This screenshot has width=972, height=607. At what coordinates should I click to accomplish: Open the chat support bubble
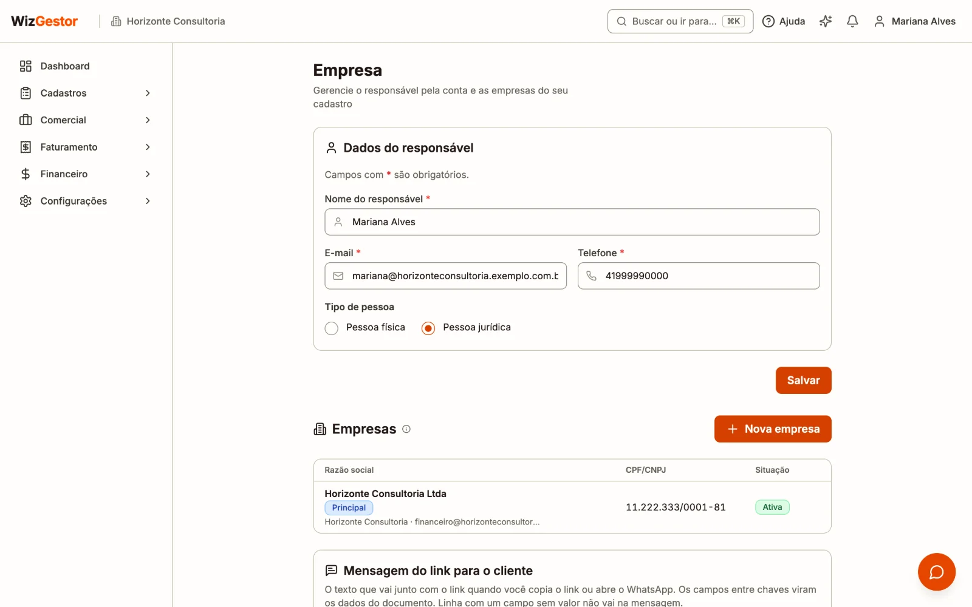(936, 572)
